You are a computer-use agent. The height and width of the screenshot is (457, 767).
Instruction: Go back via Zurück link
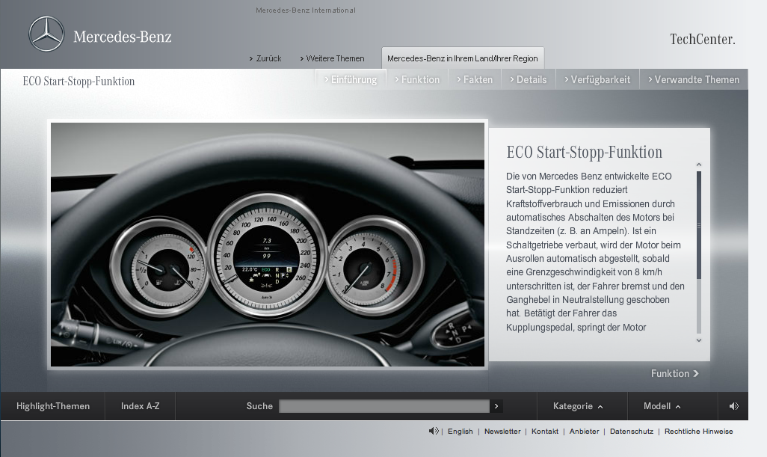pyautogui.click(x=265, y=58)
